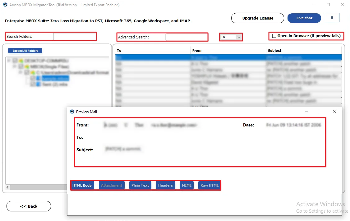
Task: Select the highlighted first email row
Action: coord(228,57)
